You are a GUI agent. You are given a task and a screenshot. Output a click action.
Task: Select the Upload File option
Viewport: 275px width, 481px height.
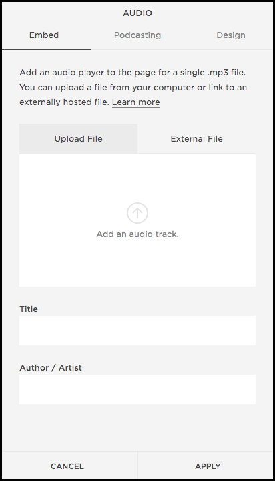pos(79,139)
